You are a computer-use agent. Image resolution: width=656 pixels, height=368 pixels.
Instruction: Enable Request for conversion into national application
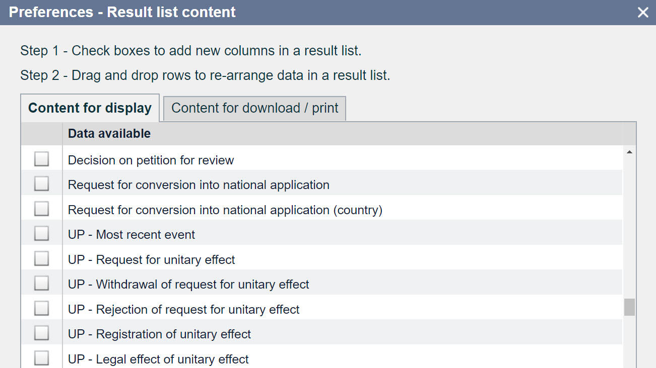(x=41, y=185)
